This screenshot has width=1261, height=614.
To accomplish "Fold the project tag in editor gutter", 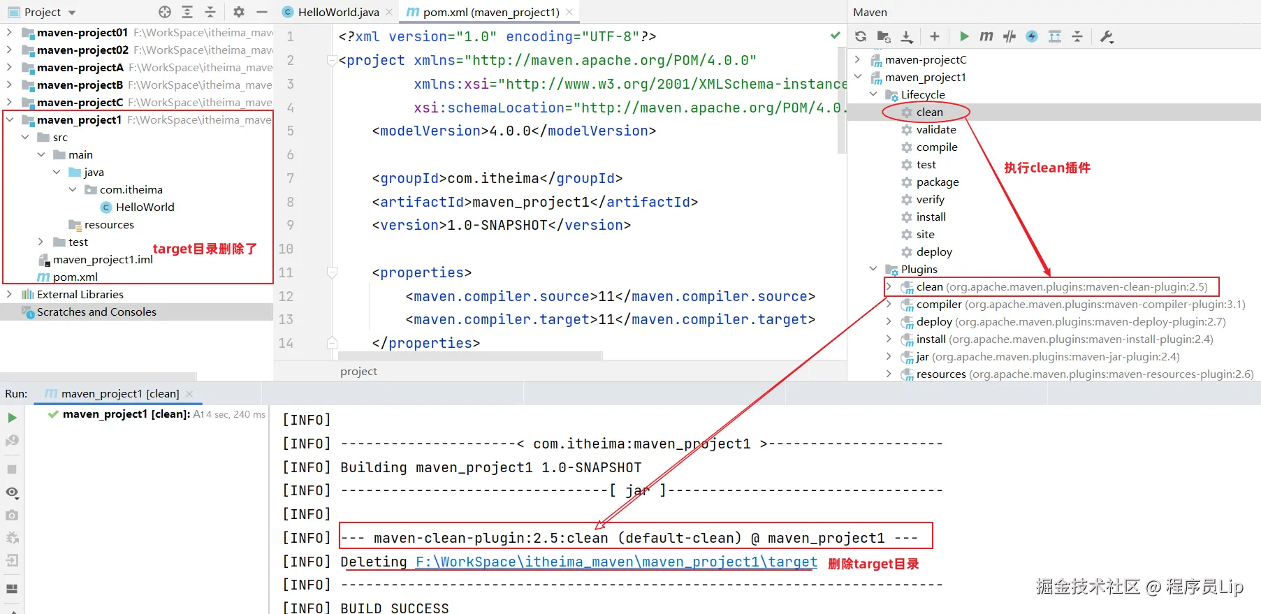I will tap(332, 61).
